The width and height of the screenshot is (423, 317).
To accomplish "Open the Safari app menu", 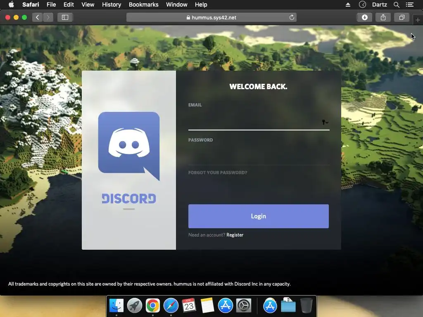I will [31, 5].
